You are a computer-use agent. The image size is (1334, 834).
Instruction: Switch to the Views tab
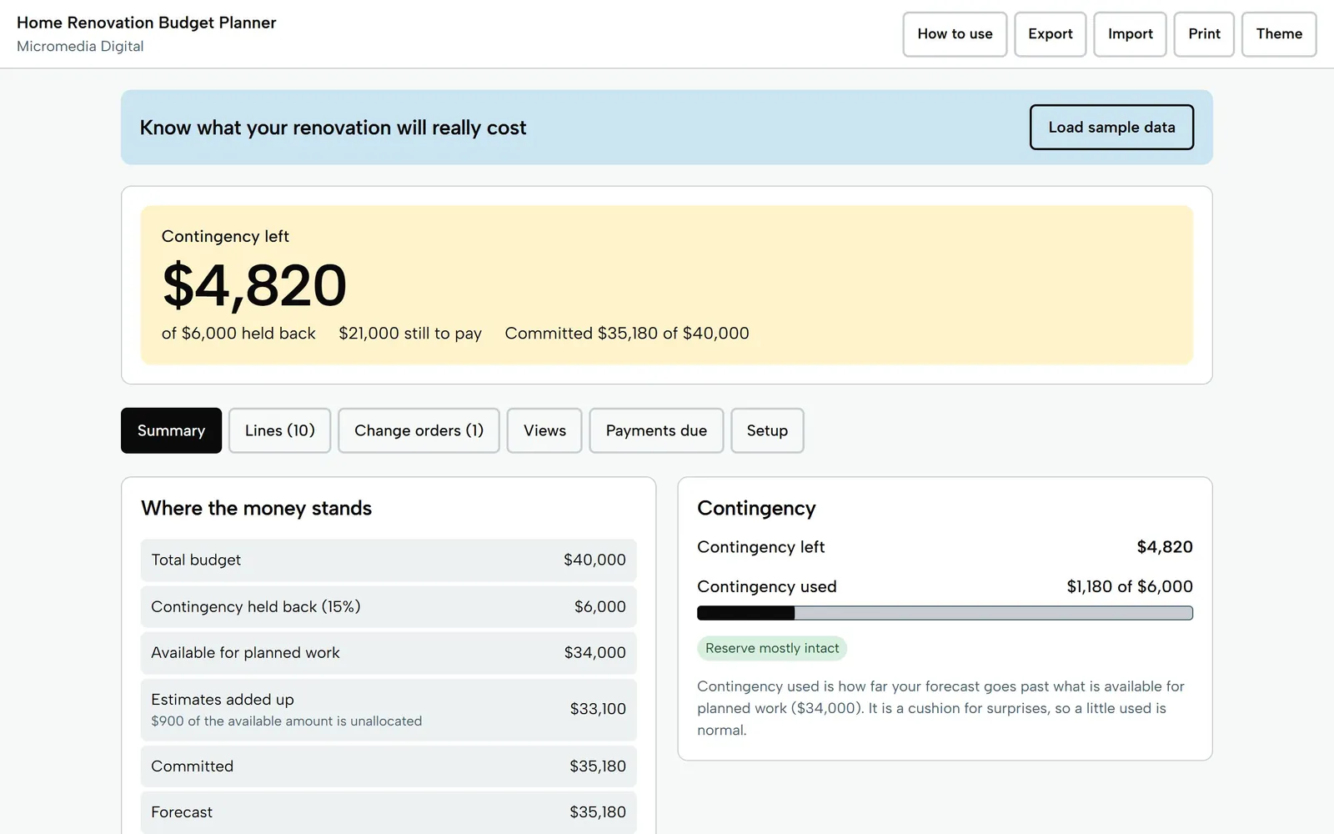point(544,430)
